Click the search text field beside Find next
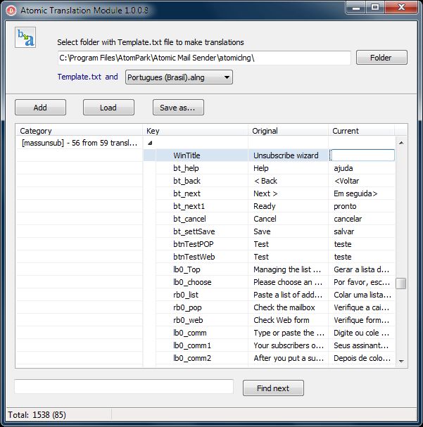Screen dimensions: 423x427 pyautogui.click(x=124, y=386)
